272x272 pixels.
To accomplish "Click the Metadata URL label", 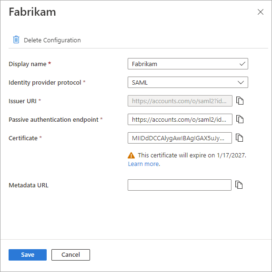I will pyautogui.click(x=29, y=185).
